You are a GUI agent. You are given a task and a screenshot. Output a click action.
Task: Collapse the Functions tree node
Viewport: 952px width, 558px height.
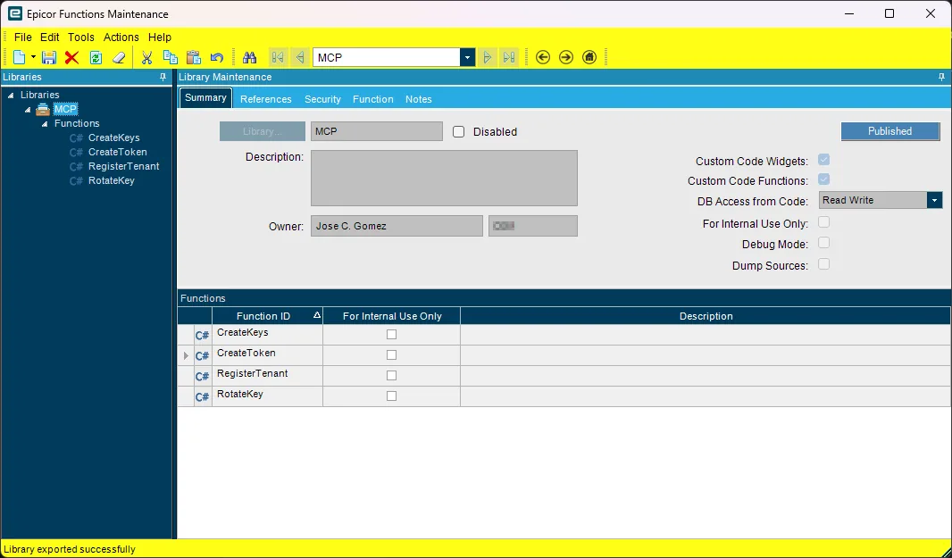point(45,124)
